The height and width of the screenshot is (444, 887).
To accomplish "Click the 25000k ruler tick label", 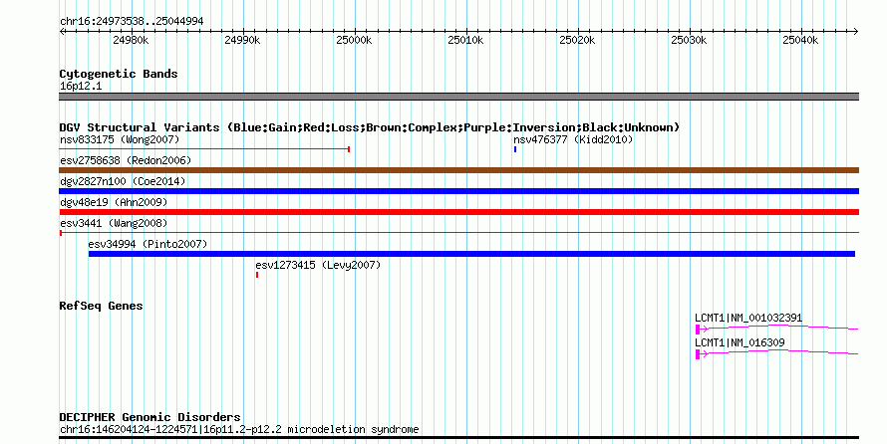I will [x=354, y=40].
